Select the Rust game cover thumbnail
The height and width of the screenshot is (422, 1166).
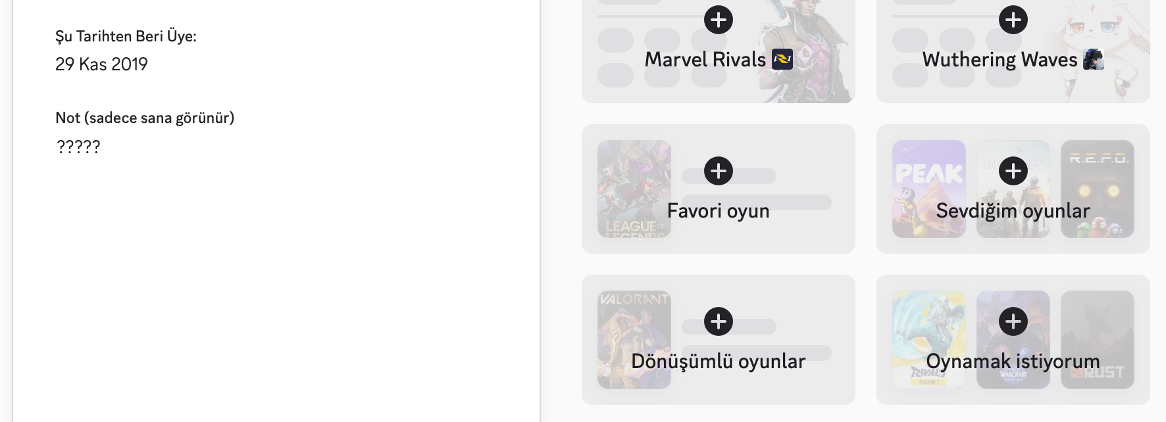[x=1098, y=340]
